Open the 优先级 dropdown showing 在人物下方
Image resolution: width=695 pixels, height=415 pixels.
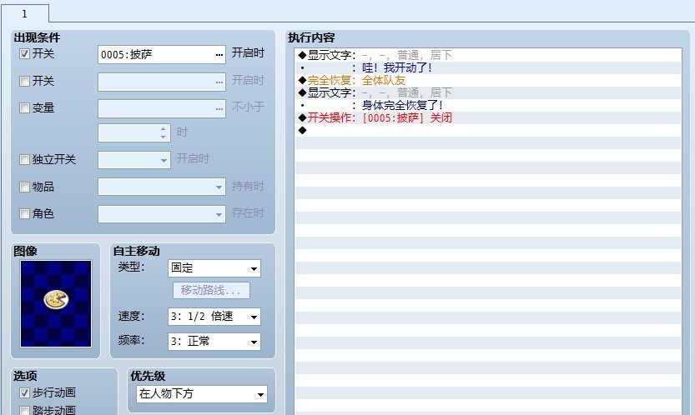coord(202,393)
